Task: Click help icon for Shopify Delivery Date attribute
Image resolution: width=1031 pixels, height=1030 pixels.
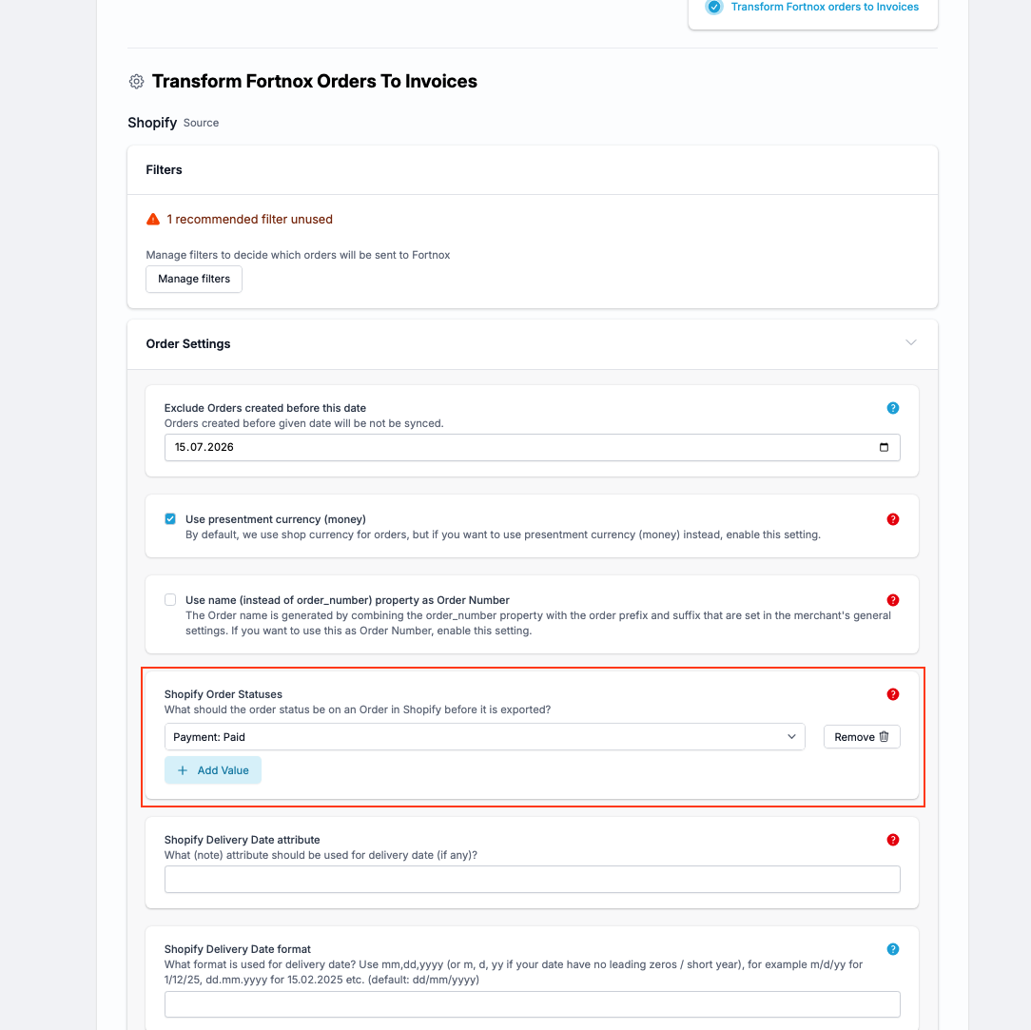Action: pos(892,840)
